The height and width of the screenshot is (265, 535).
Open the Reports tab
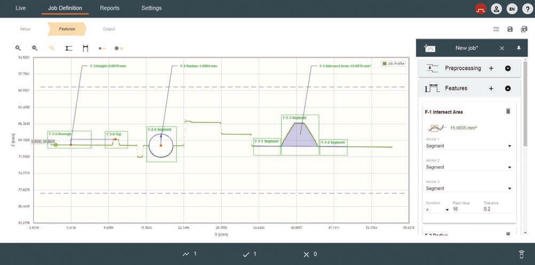pos(109,8)
